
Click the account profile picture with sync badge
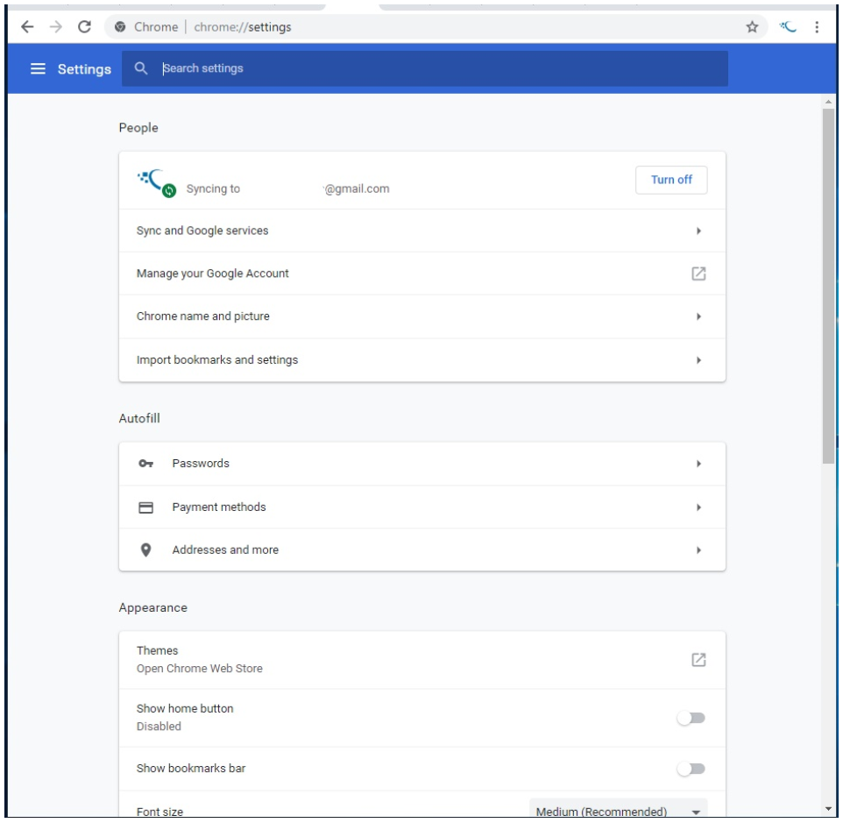(x=157, y=183)
